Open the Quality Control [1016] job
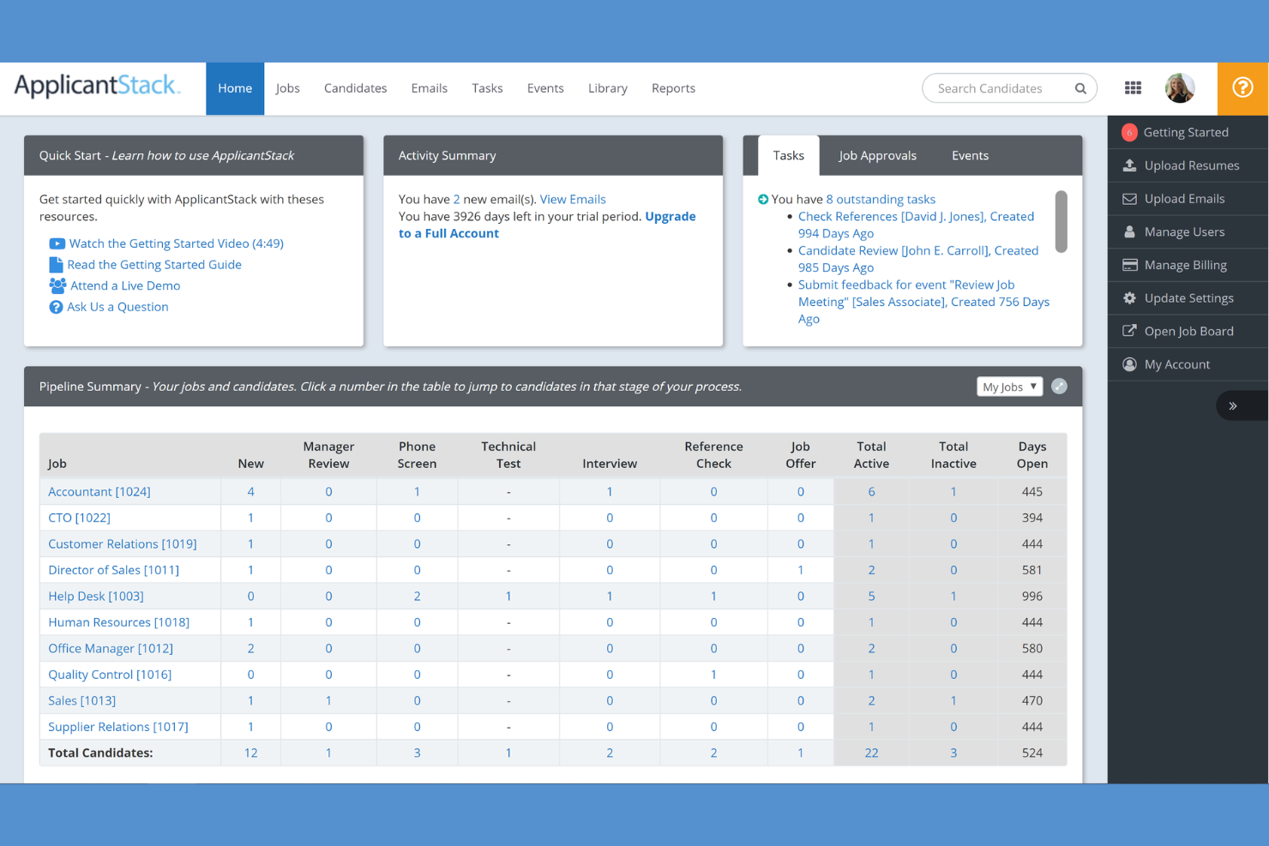This screenshot has height=846, width=1269. point(110,675)
